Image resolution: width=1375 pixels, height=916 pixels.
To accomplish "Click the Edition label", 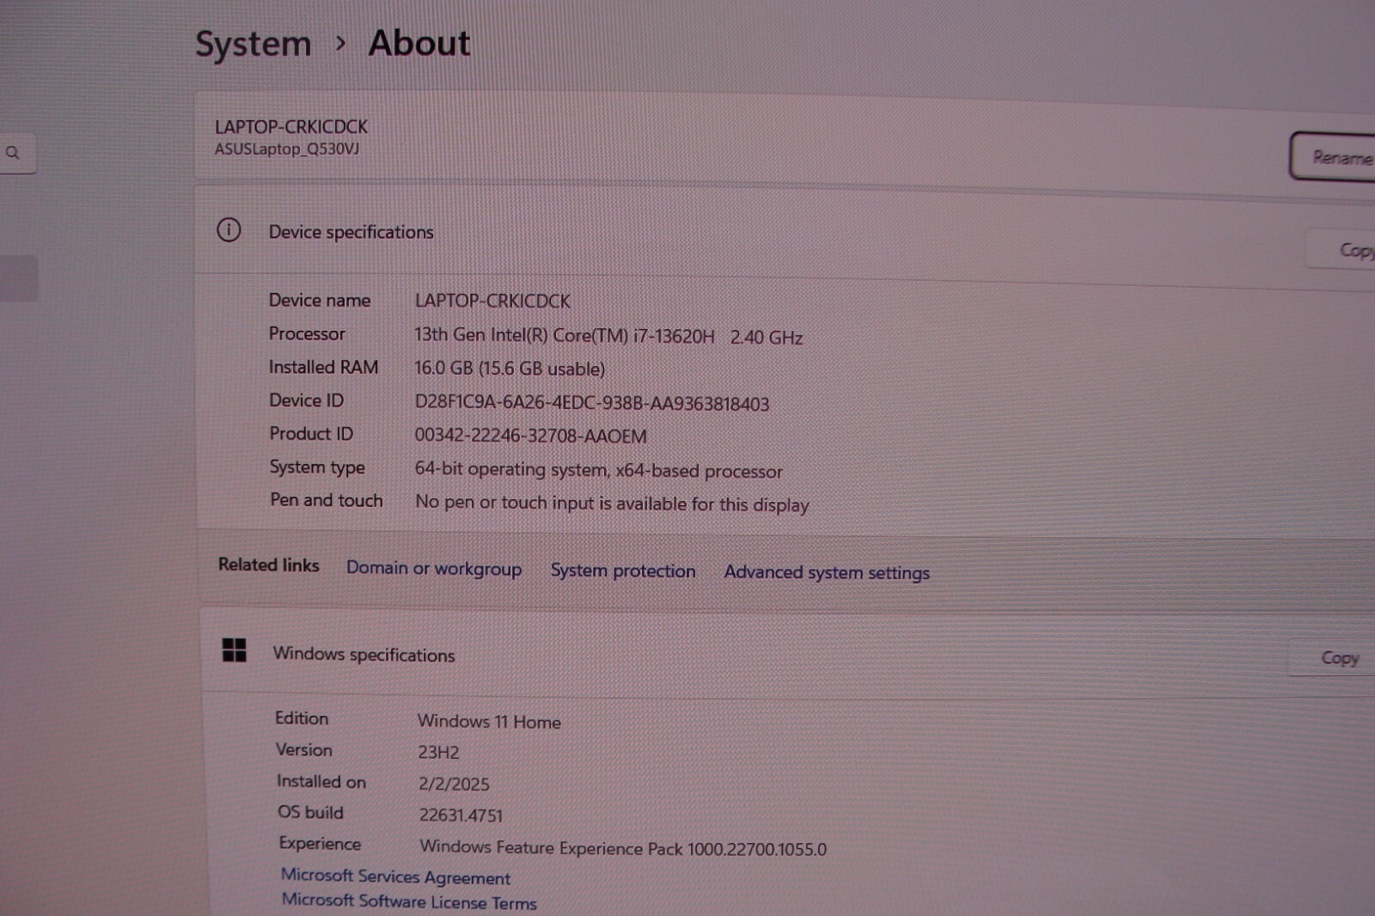I will tap(302, 718).
